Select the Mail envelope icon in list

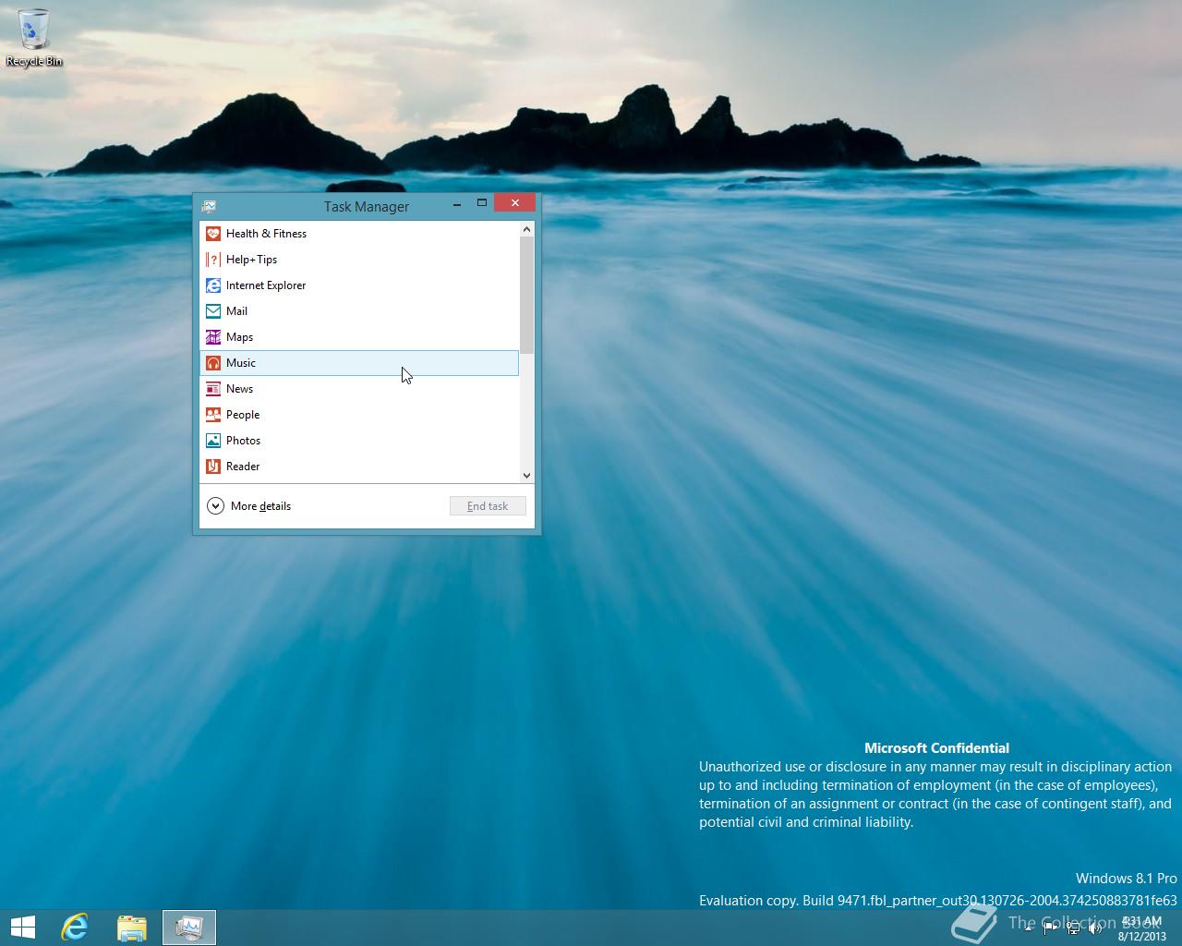213,311
